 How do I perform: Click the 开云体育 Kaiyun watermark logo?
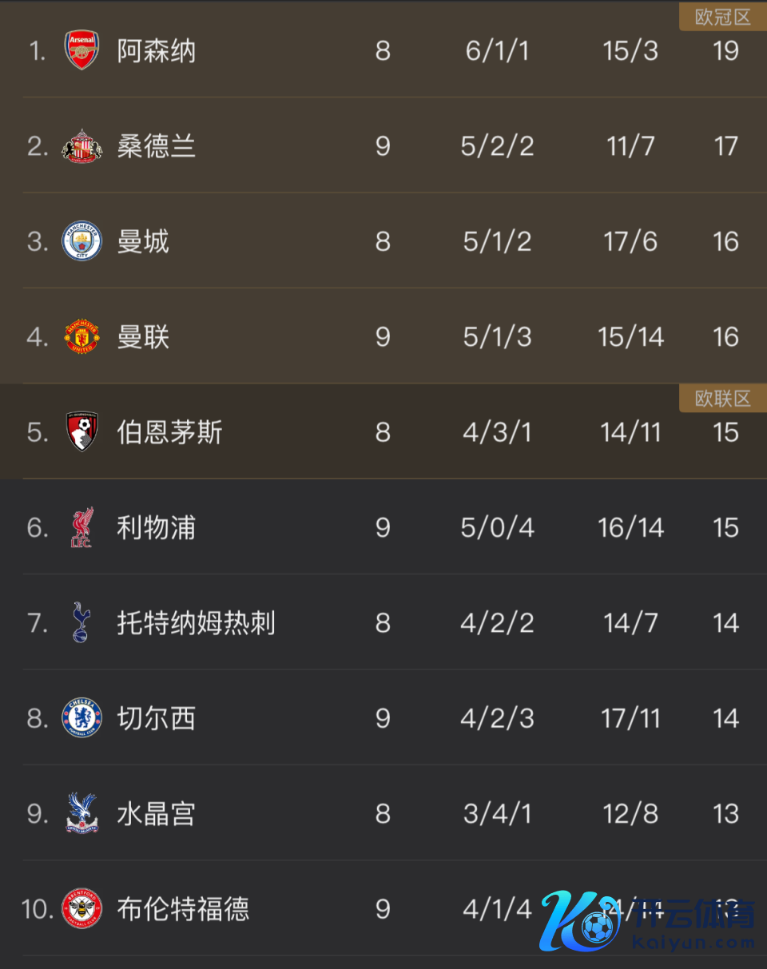(x=647, y=920)
